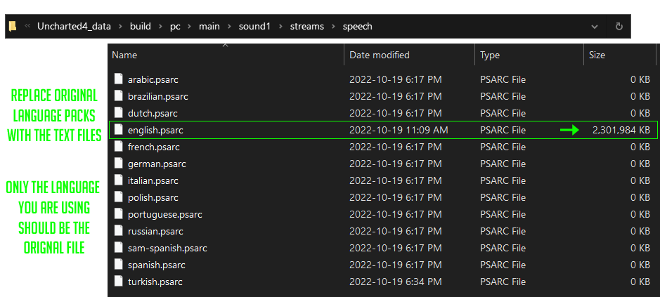Sort by the Type column header
Viewport: 660px width, 297px height.
[x=490, y=55]
